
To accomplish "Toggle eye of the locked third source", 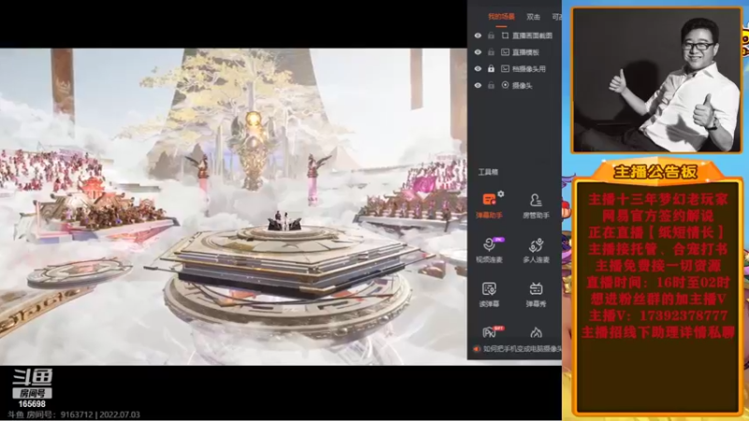I will coord(477,68).
